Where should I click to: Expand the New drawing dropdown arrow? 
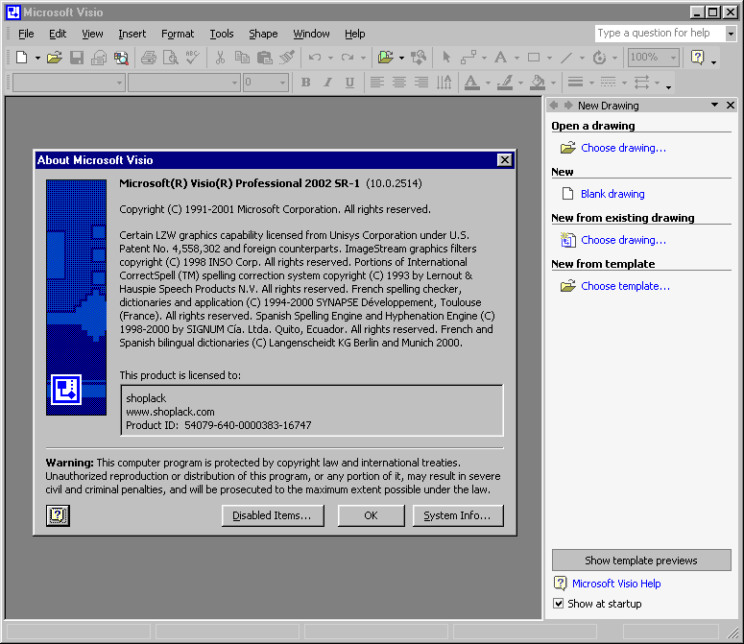[x=37, y=58]
